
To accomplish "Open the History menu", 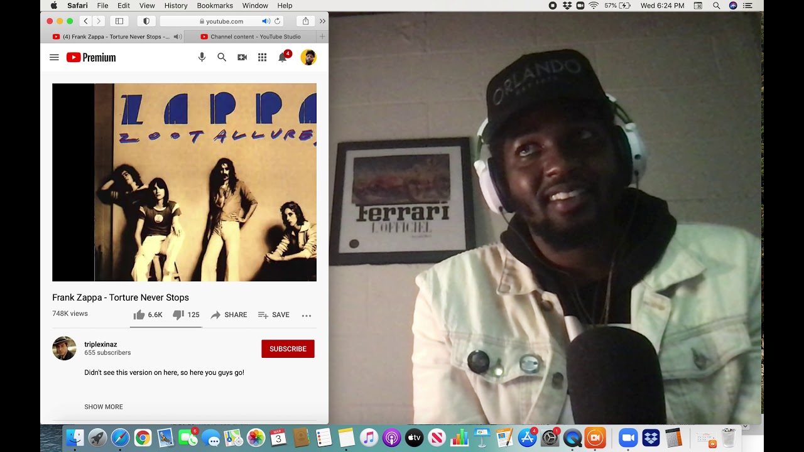I will tap(176, 6).
